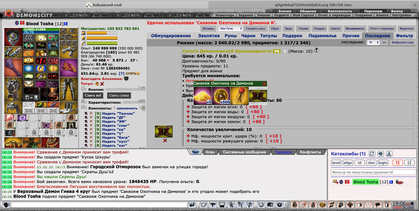This screenshot has width=419, height=211.
Task: Open Задания from the top menu
Action: pos(246,15)
